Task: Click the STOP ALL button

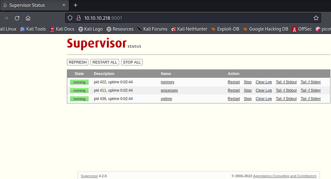Action: 132,62
